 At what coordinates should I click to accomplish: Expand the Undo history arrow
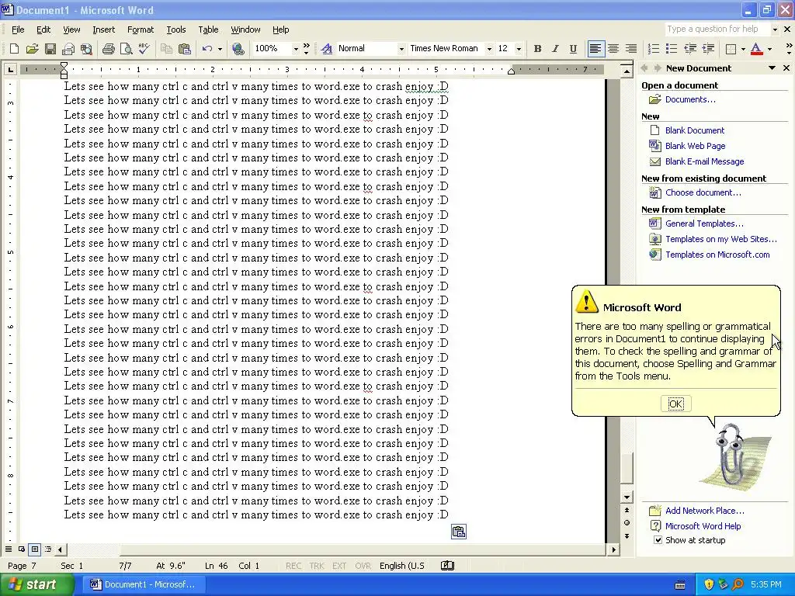coord(220,49)
